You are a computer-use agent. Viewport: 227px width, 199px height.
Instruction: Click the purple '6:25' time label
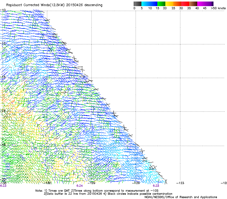pos(156,186)
